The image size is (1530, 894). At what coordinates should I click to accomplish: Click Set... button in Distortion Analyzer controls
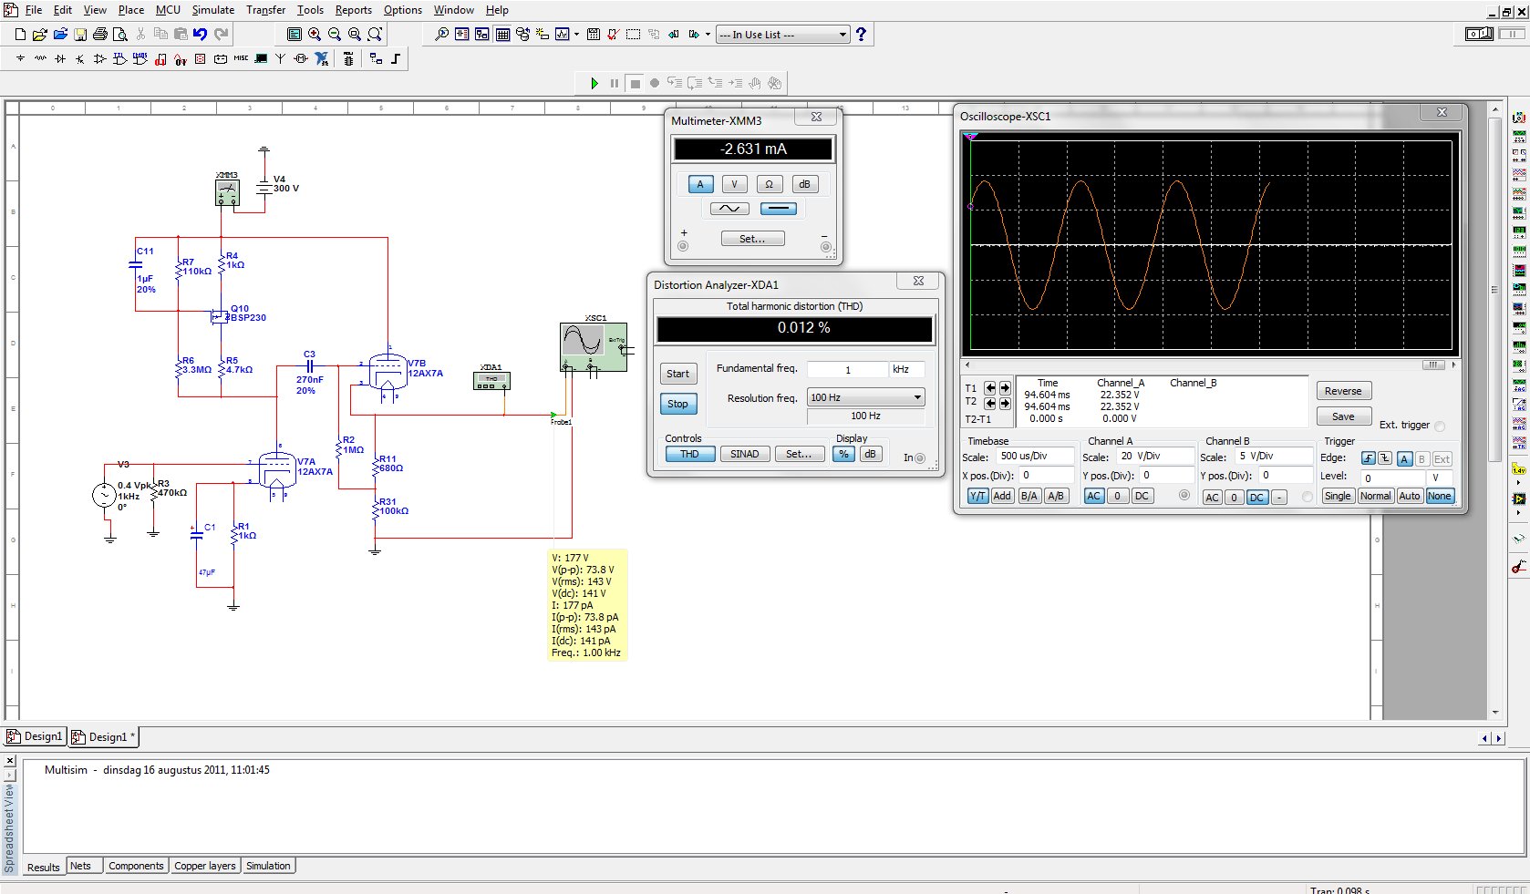[x=799, y=454]
